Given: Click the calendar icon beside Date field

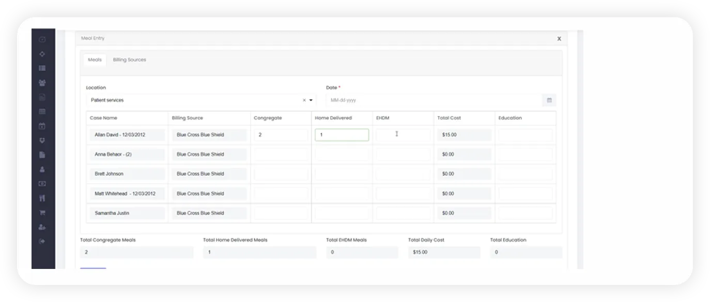Looking at the screenshot, I should coord(549,100).
